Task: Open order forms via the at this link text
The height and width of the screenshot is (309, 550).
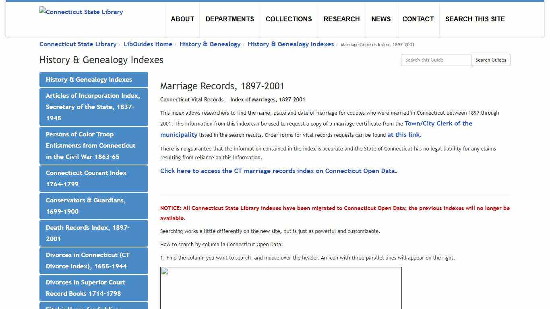Action: tap(403, 134)
